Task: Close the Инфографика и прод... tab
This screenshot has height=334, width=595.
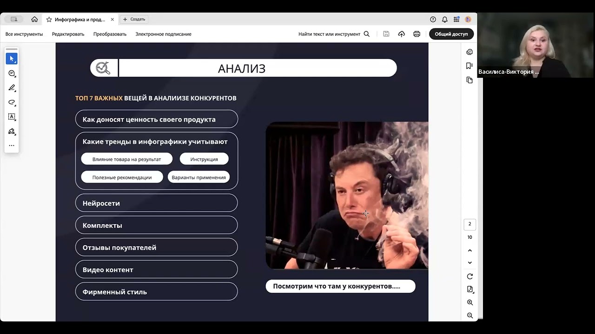Action: (x=112, y=19)
